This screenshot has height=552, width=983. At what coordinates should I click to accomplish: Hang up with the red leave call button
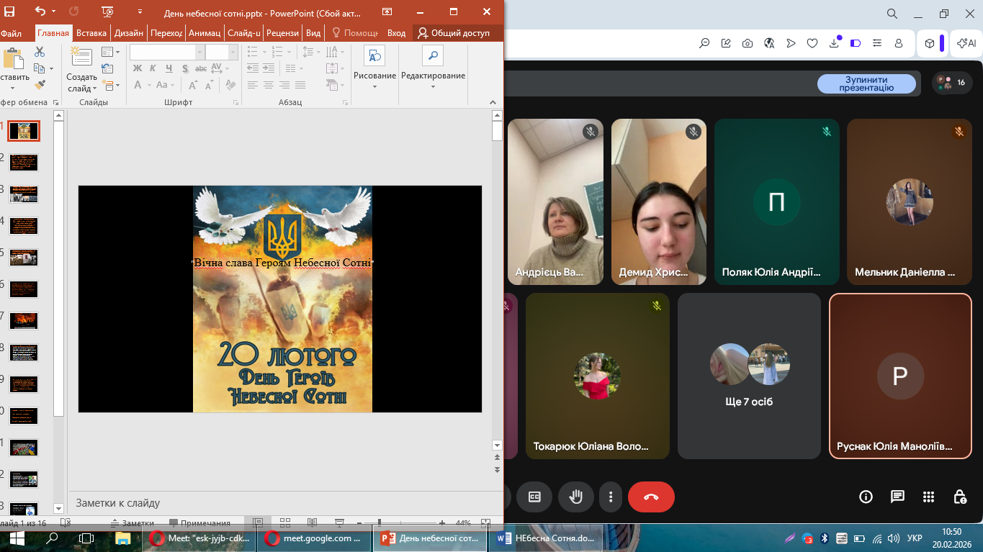click(651, 497)
